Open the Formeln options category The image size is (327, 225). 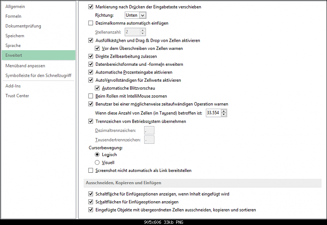point(13,16)
